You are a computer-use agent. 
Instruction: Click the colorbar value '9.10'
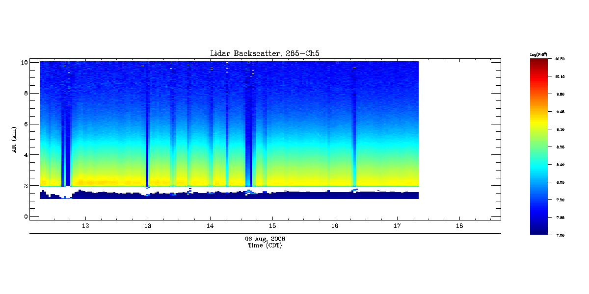click(x=560, y=129)
